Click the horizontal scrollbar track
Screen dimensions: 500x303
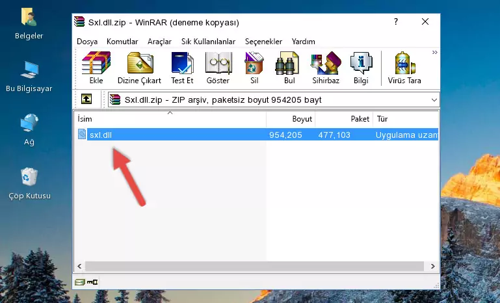pos(254,266)
